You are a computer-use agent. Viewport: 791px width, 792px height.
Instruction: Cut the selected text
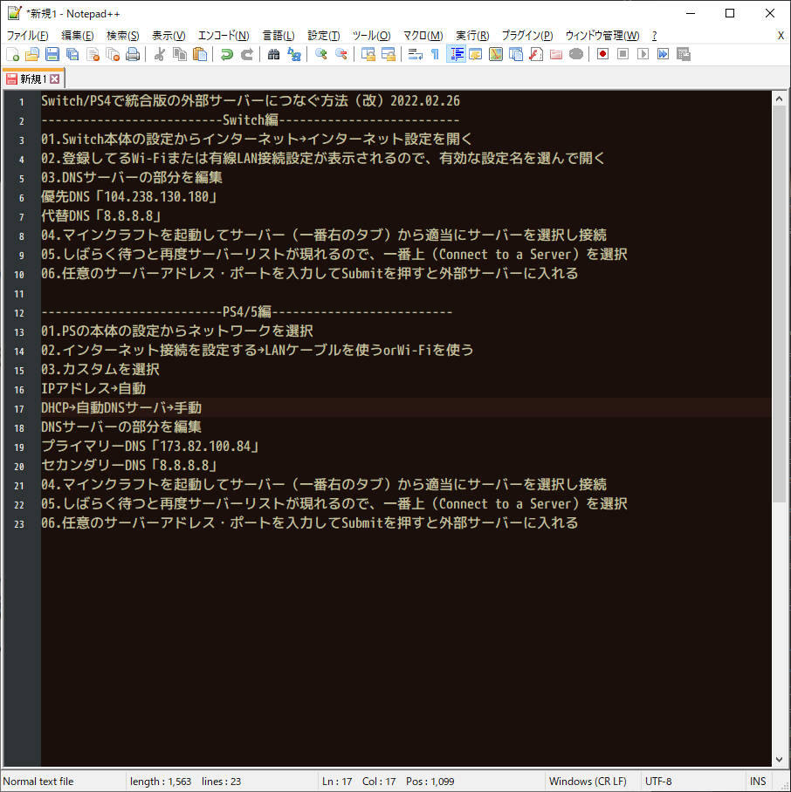coord(159,54)
